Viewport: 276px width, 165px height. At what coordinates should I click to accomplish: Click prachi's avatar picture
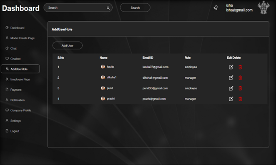(103, 98)
